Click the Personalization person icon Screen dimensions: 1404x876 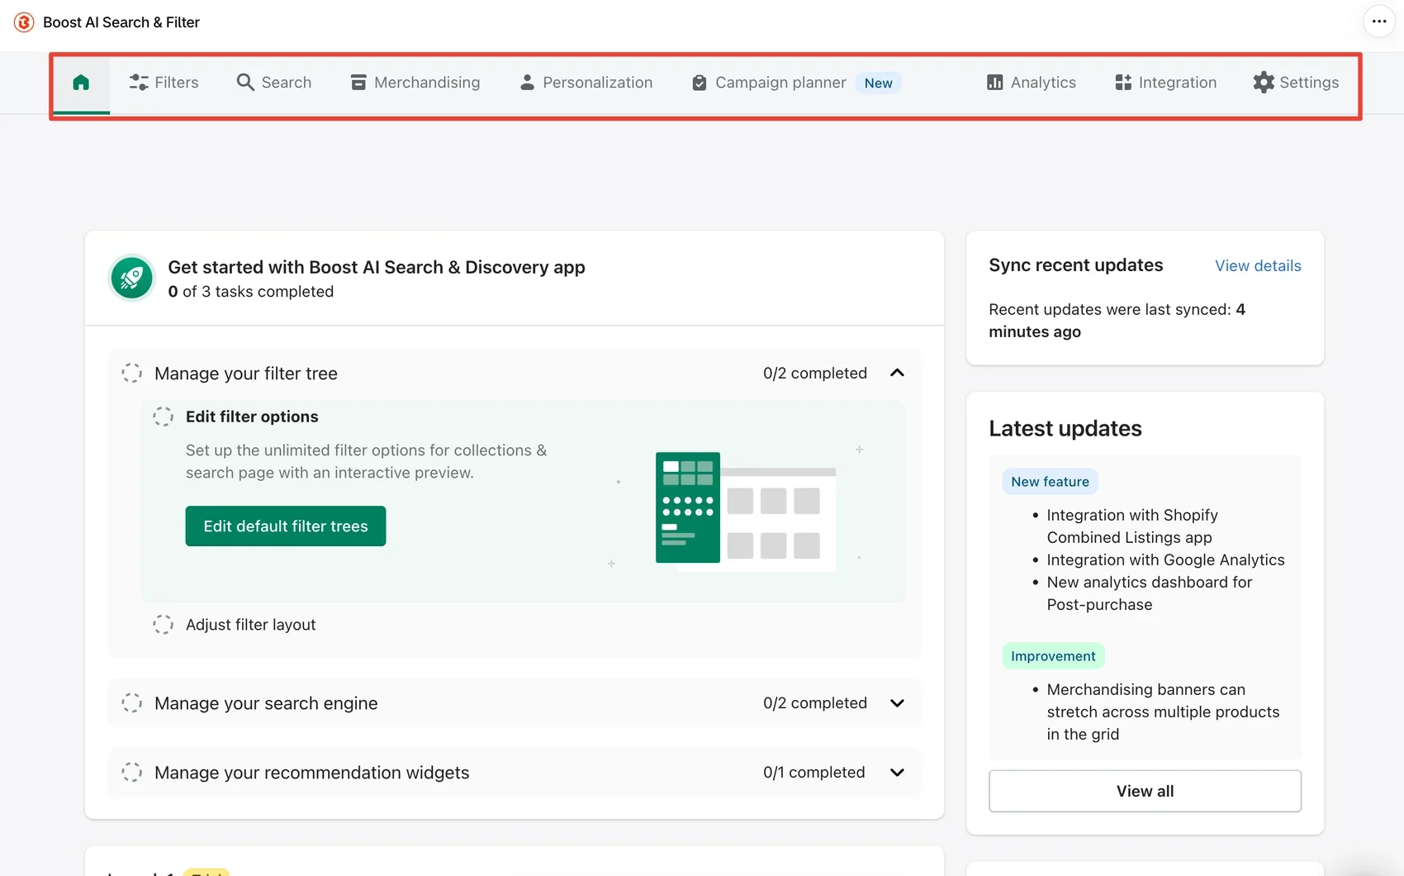point(527,83)
